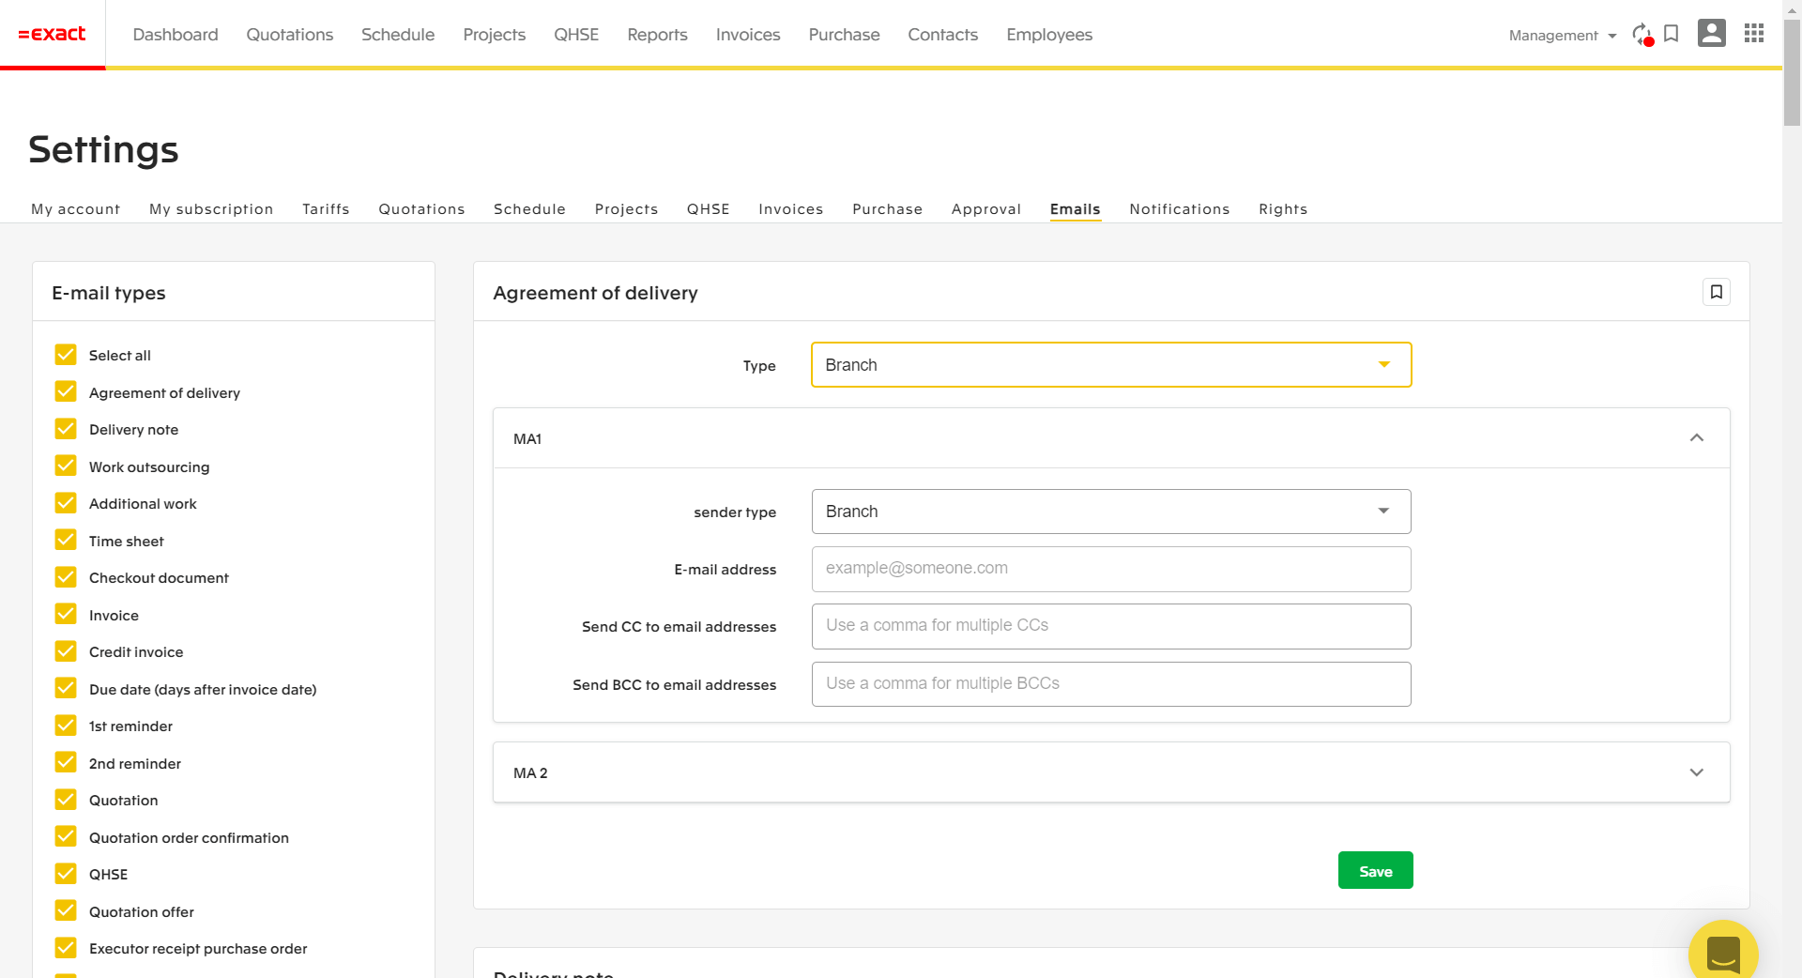This screenshot has height=978, width=1802.
Task: Toggle Due date checkbox
Action: pos(66,688)
